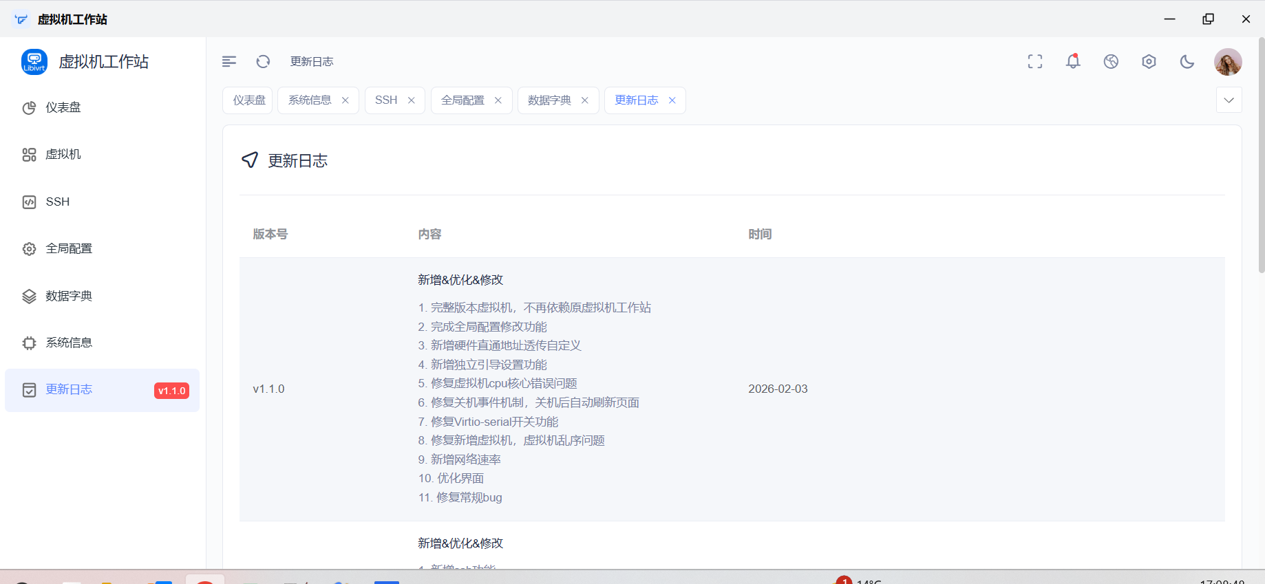The width and height of the screenshot is (1265, 584).
Task: Collapse the sidebar with the menu icon
Action: click(x=229, y=62)
